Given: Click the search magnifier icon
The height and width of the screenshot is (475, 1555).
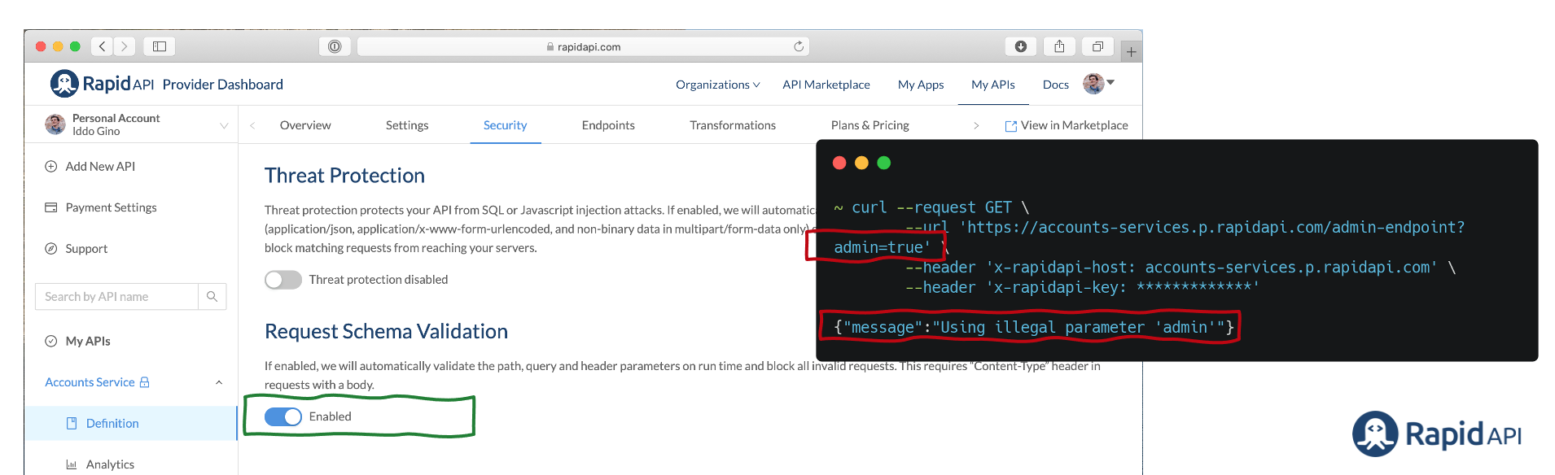Looking at the screenshot, I should tap(212, 297).
